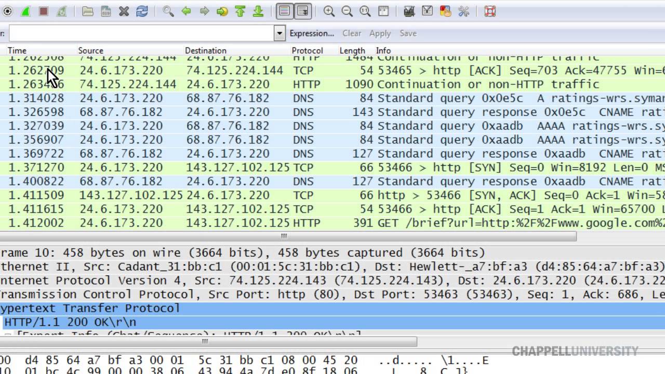
Task: Go forward in packet history
Action: coord(204,11)
